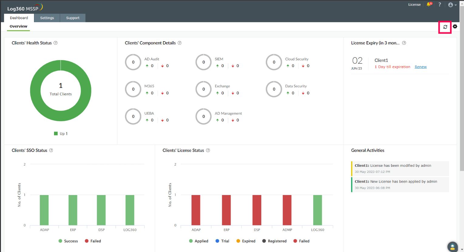Click the green DSP bar in SSO Status chart
Screen dimensions: 464x252
point(101,210)
